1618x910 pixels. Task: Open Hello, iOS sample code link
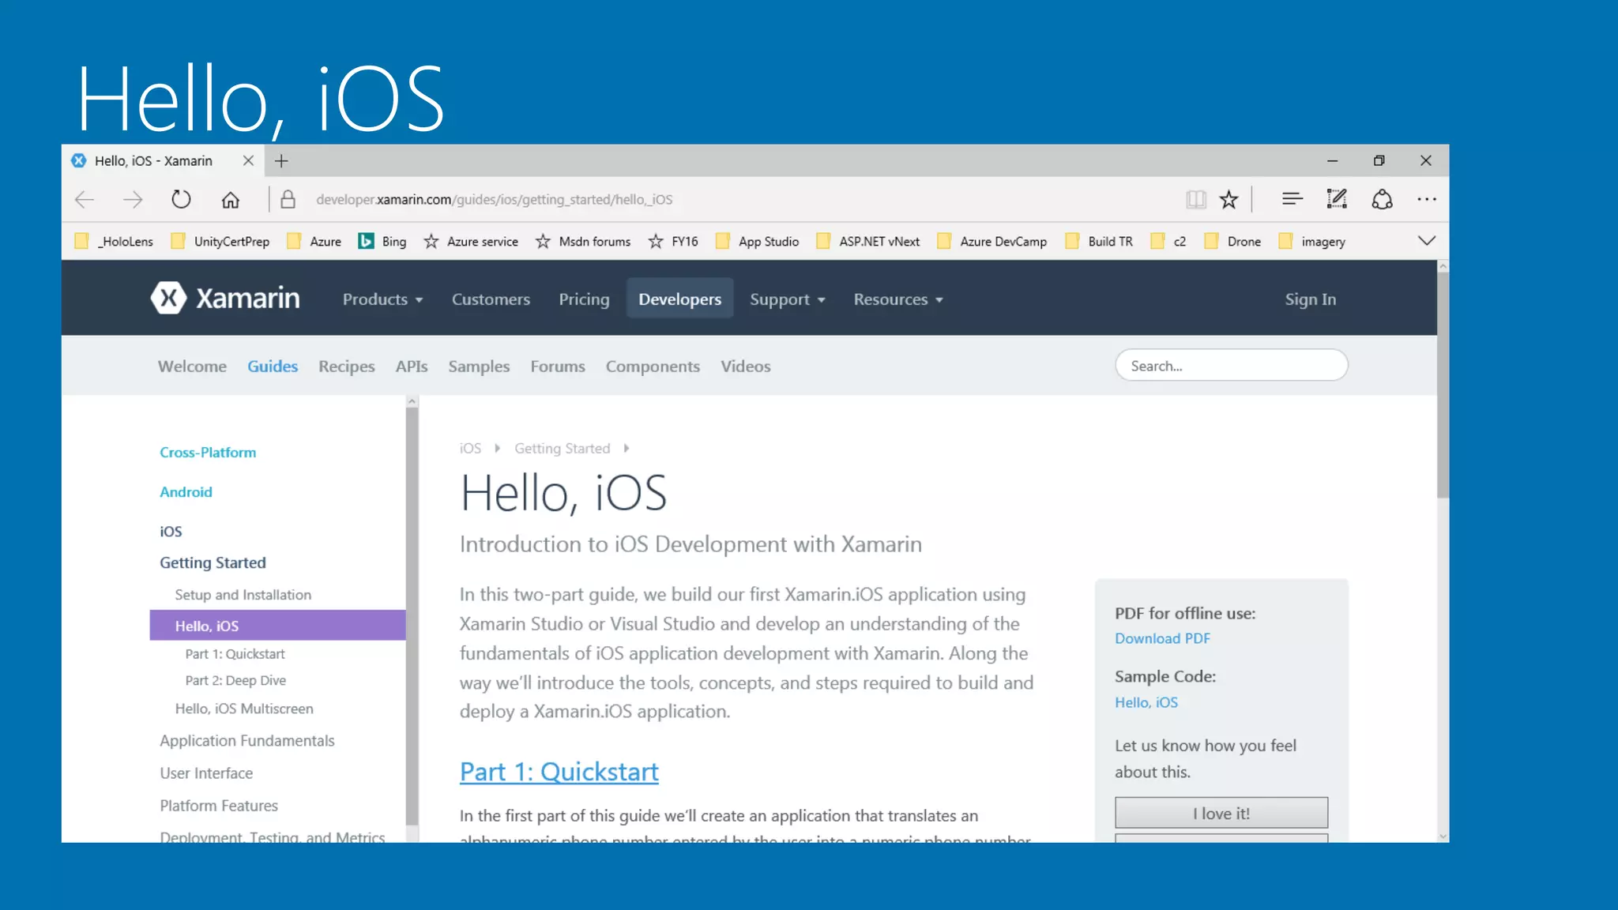click(1146, 702)
